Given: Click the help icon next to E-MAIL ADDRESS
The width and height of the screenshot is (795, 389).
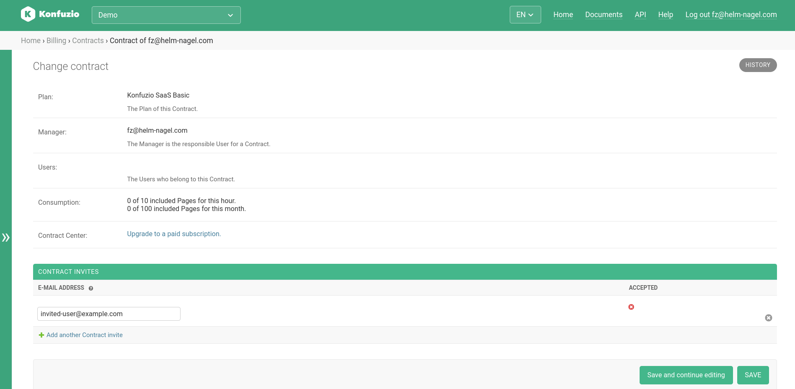Looking at the screenshot, I should tap(91, 288).
